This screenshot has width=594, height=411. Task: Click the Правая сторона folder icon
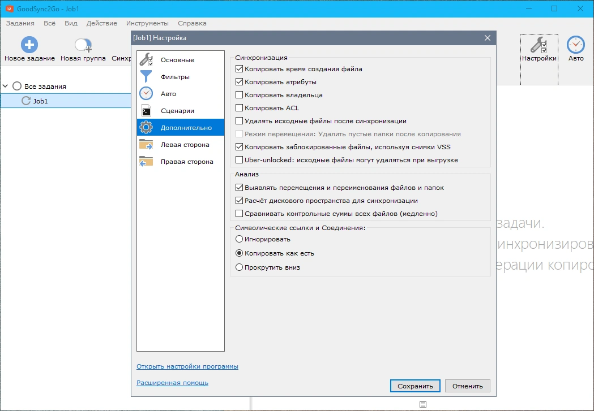[x=146, y=162]
